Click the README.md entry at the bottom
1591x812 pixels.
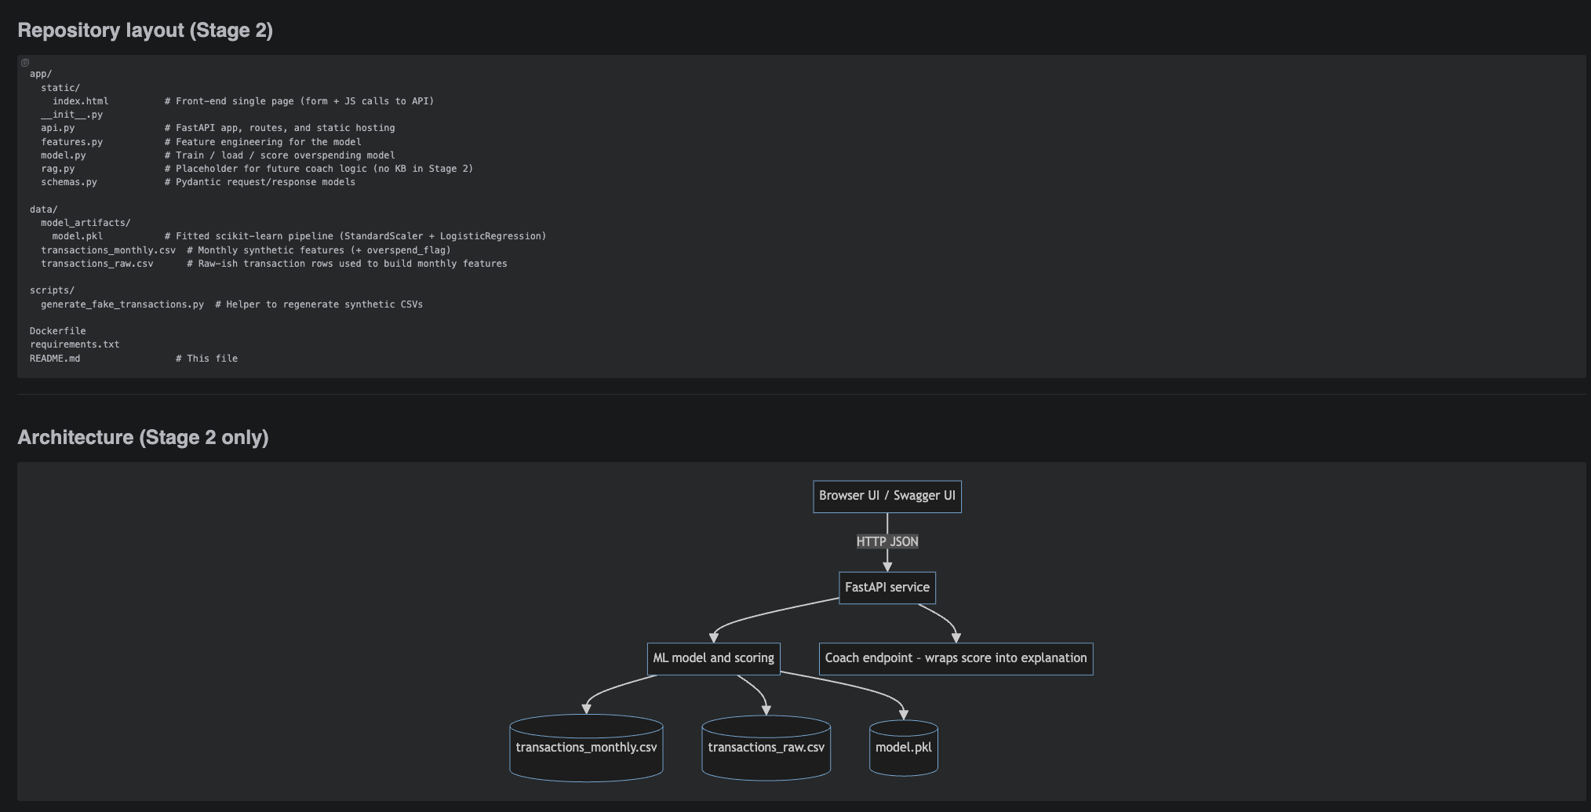[x=54, y=358]
